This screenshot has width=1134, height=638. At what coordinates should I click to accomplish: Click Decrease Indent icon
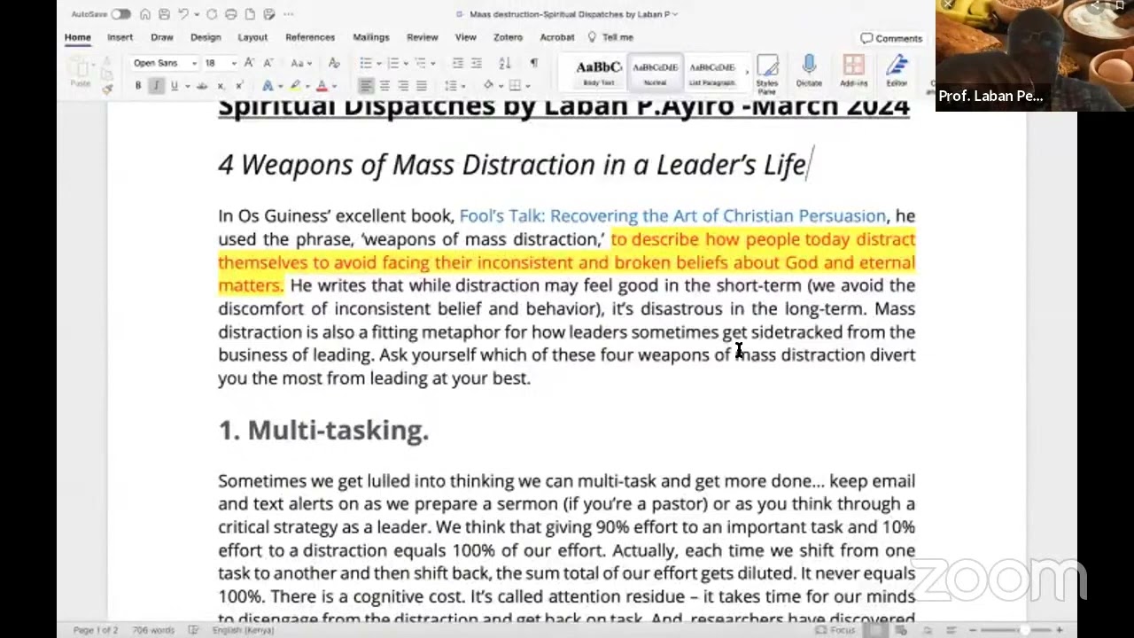(x=457, y=63)
